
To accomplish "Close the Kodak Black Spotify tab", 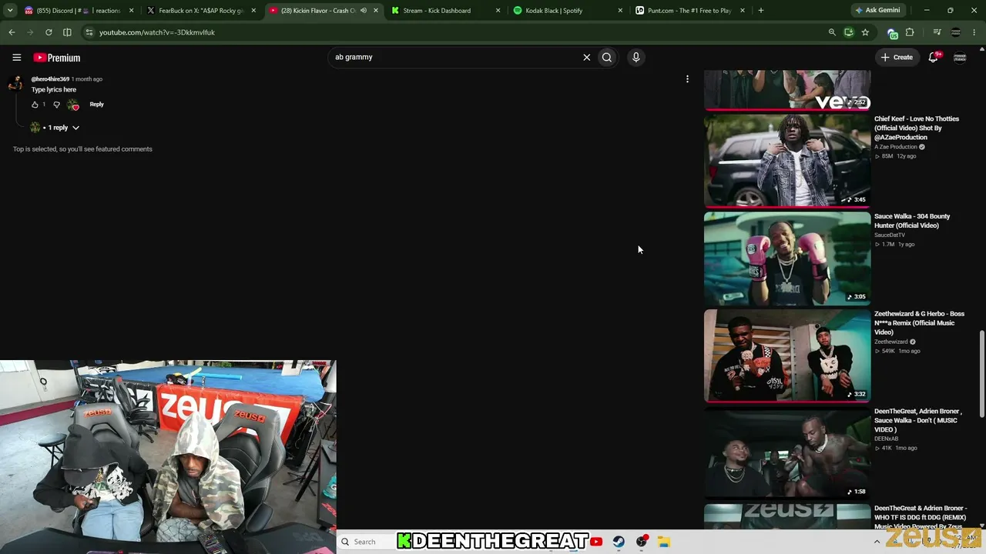I will [620, 11].
